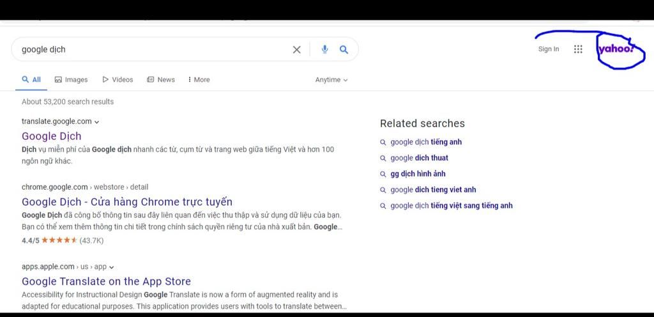Screen dimensions: 654x317
Task: Click the search input field containing "google dịch"
Action: point(153,50)
